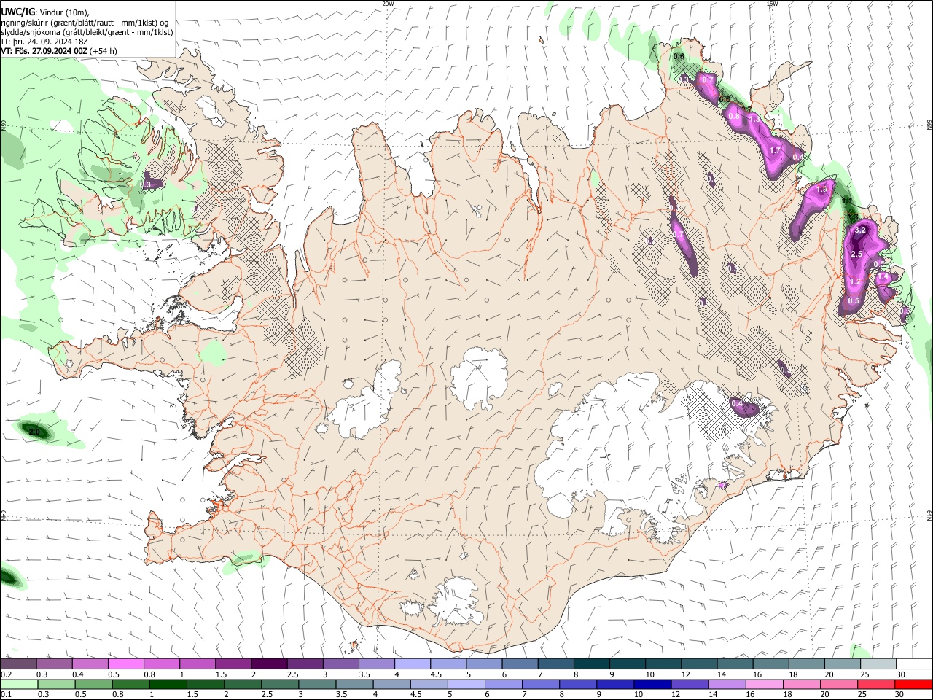
Task: Click the '(+54 h)' forecast offset text
Action: click(104, 51)
